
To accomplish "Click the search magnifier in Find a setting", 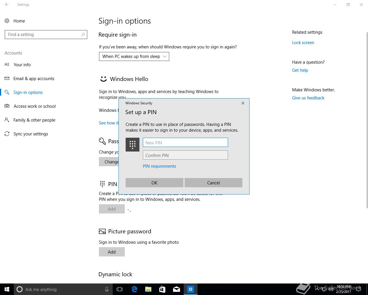I will 83,34.
